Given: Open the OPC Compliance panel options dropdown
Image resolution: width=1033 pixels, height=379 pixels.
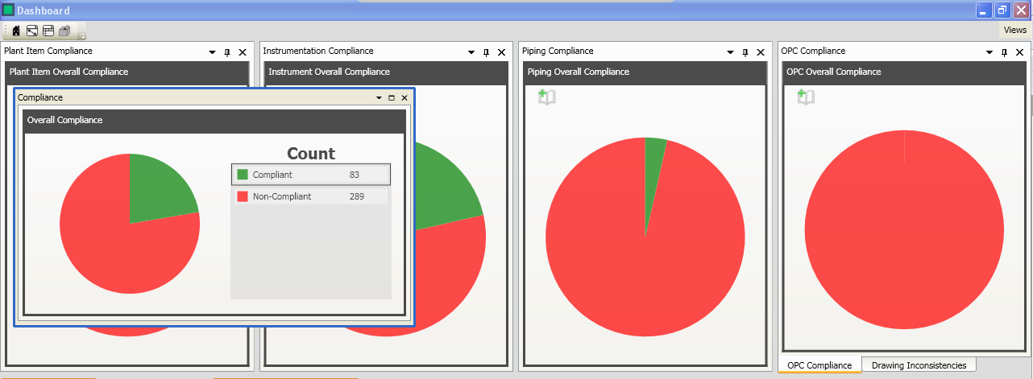Looking at the screenshot, I should [989, 52].
